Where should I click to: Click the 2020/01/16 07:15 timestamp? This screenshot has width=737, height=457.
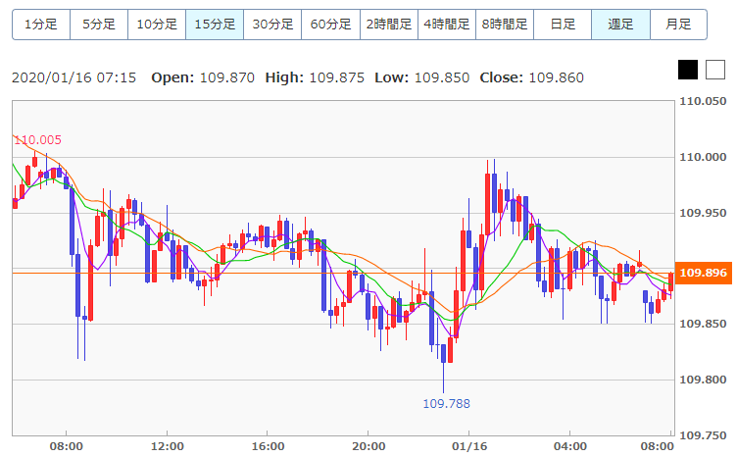pyautogui.click(x=74, y=77)
